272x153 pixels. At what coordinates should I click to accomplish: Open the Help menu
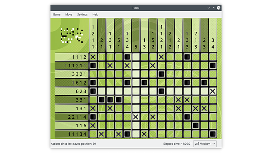(x=95, y=14)
